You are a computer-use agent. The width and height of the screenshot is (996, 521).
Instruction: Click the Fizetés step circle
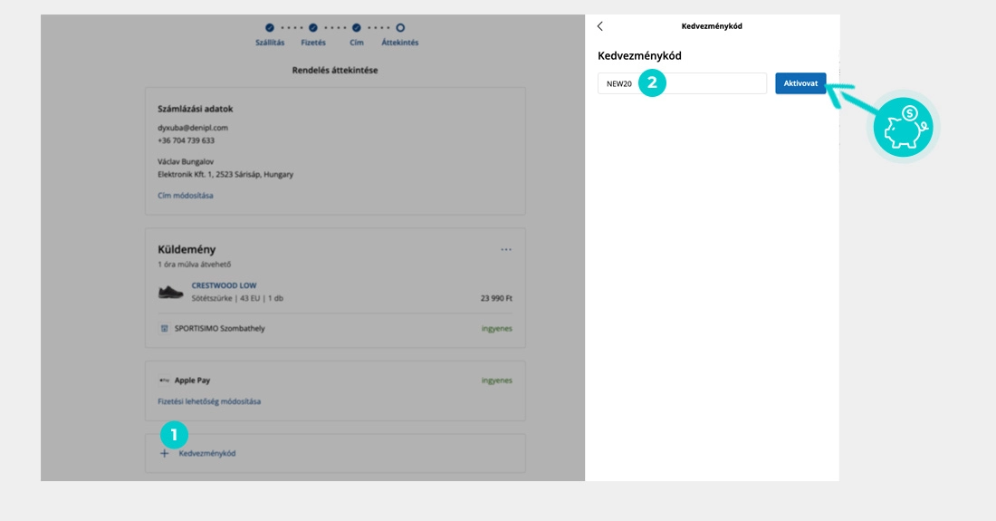313,28
